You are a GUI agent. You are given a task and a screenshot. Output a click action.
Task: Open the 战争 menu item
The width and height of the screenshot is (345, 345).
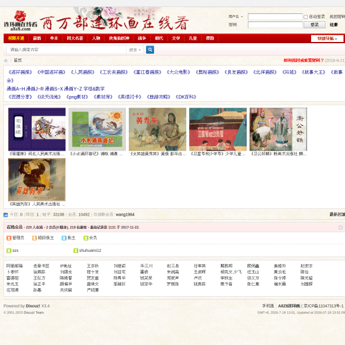coord(141,39)
